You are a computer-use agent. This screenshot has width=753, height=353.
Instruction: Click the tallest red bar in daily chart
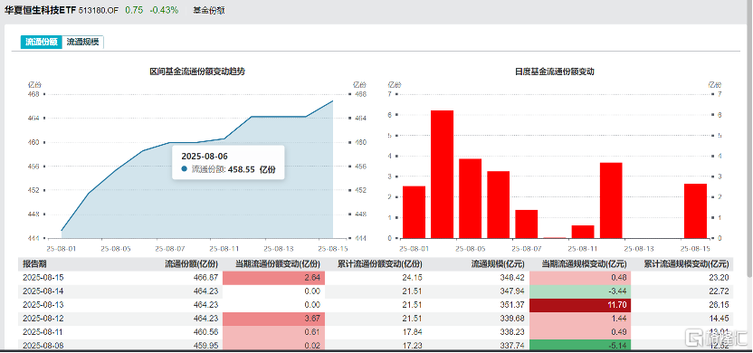point(442,175)
